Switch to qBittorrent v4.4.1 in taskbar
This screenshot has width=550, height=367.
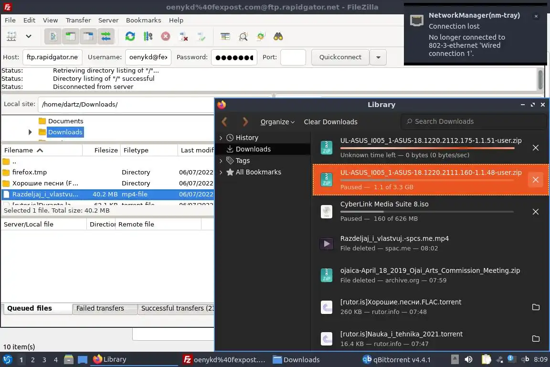(x=396, y=360)
